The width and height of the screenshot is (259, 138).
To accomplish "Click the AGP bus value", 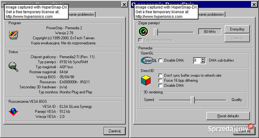I will [x=66, y=67].
